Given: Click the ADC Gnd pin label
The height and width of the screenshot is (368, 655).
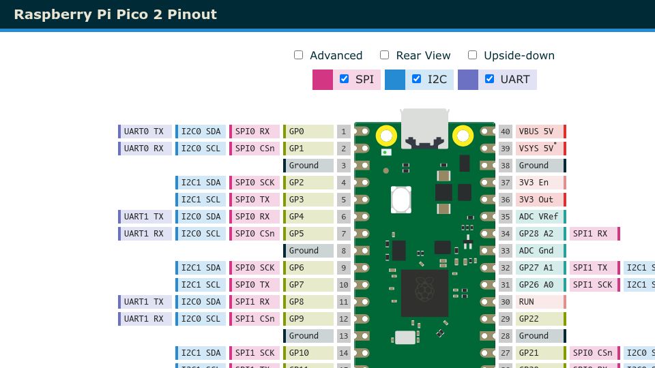Looking at the screenshot, I should [541, 251].
